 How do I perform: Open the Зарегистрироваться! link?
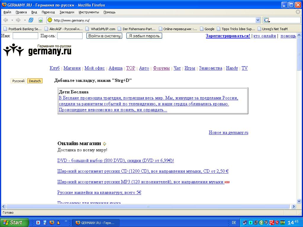click(228, 36)
